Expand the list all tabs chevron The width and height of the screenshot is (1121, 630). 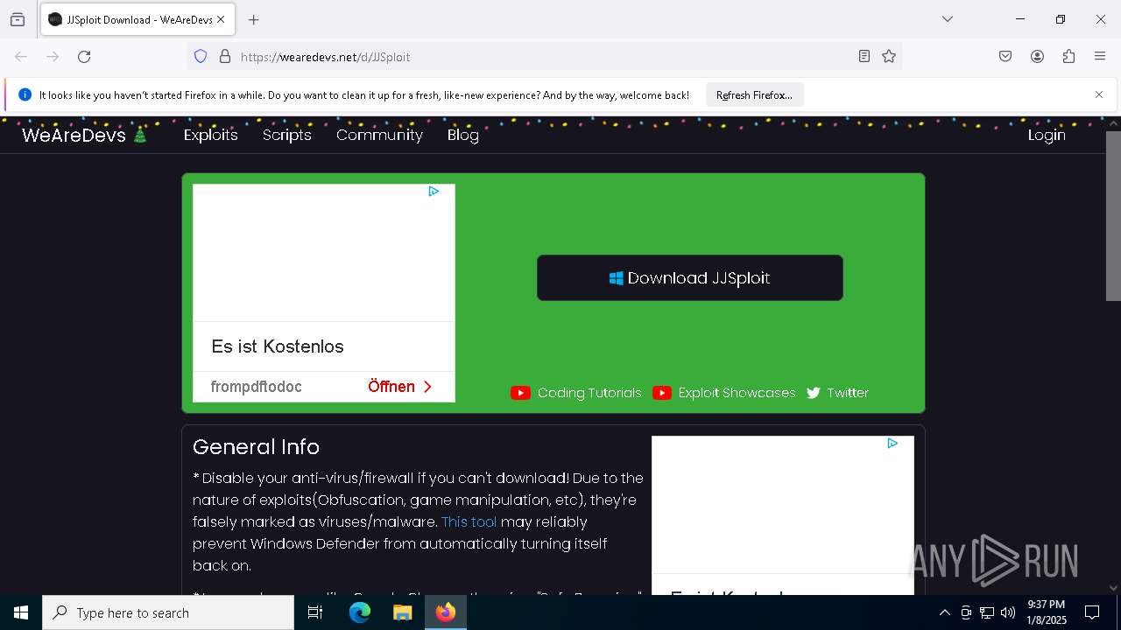tap(947, 19)
